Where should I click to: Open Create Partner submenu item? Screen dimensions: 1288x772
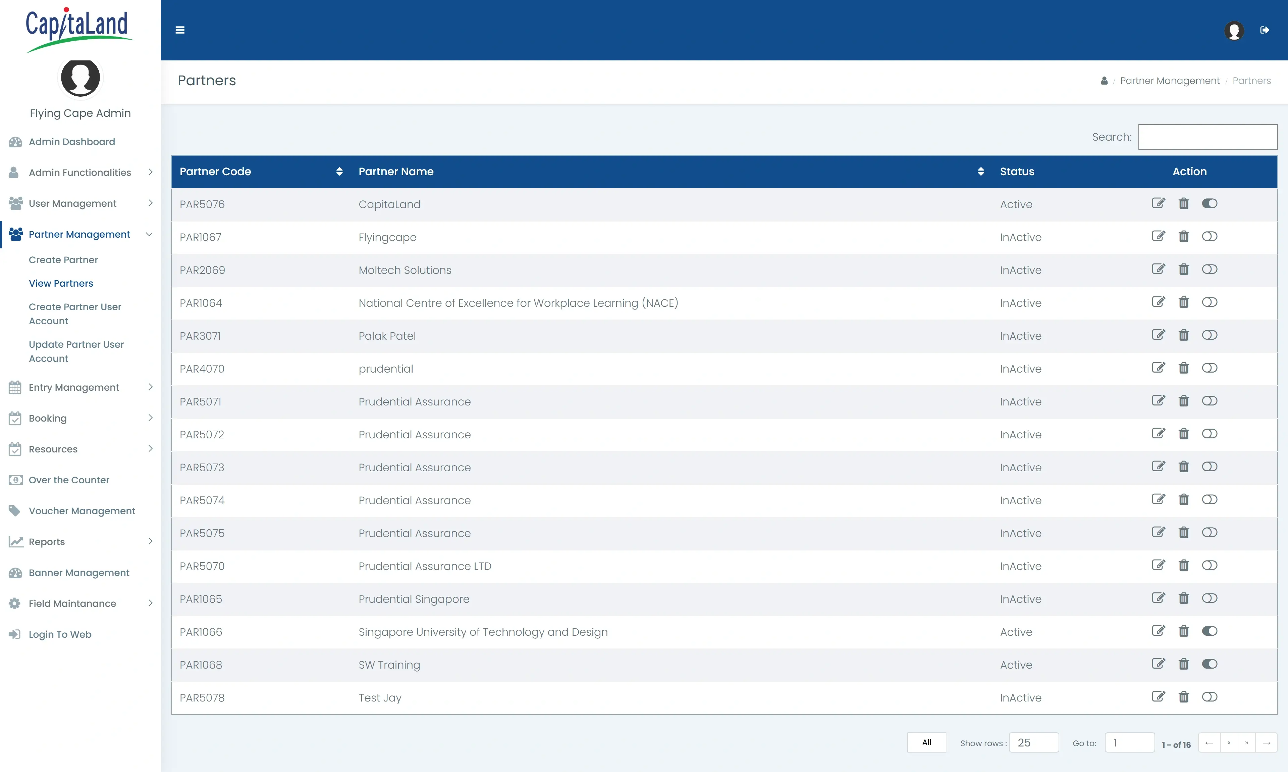pos(63,259)
